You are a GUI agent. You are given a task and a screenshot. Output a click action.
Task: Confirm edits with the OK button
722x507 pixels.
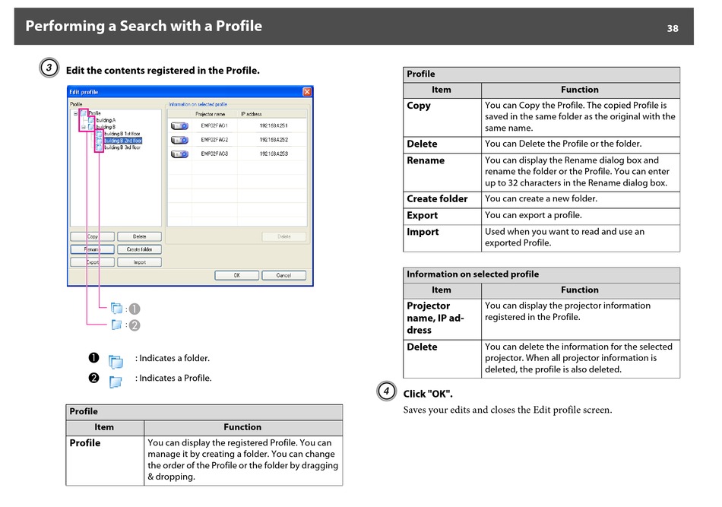(x=236, y=275)
